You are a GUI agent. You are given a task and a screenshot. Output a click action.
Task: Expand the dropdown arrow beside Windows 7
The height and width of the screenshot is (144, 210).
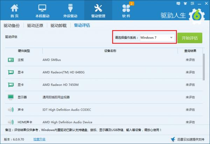(x=171, y=38)
